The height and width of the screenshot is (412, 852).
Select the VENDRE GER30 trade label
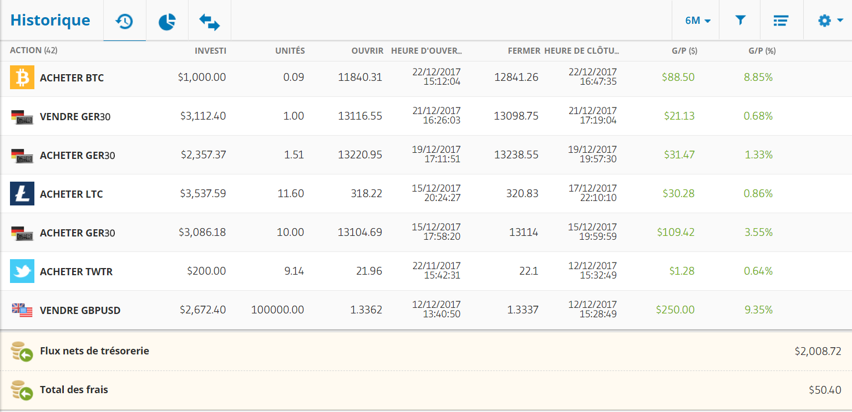pyautogui.click(x=75, y=117)
